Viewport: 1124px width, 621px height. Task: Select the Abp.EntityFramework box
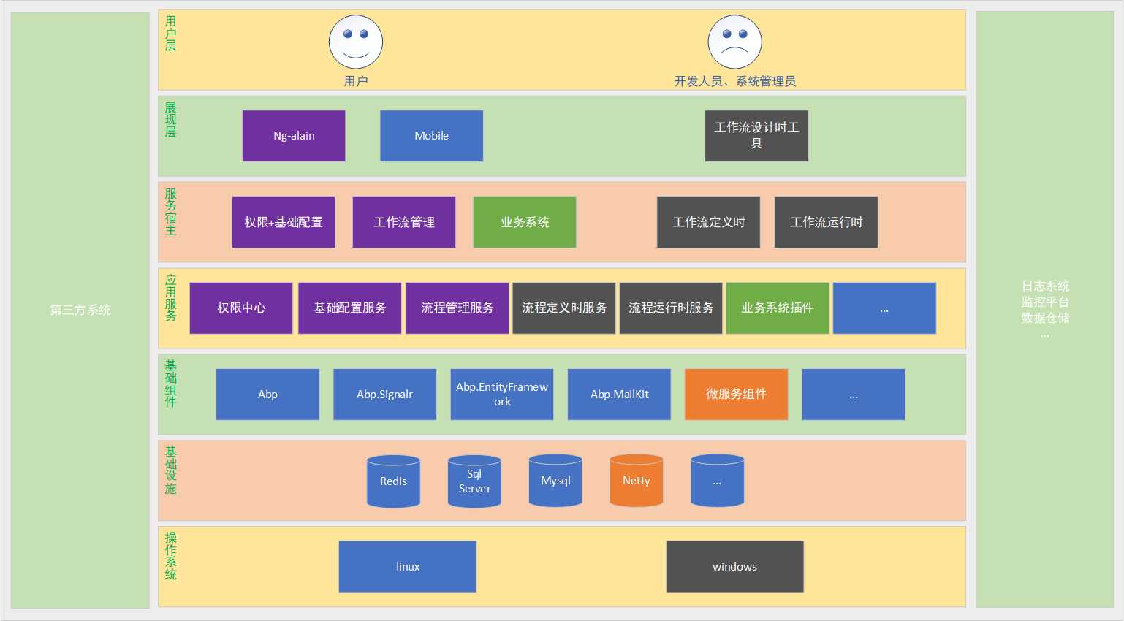click(502, 395)
